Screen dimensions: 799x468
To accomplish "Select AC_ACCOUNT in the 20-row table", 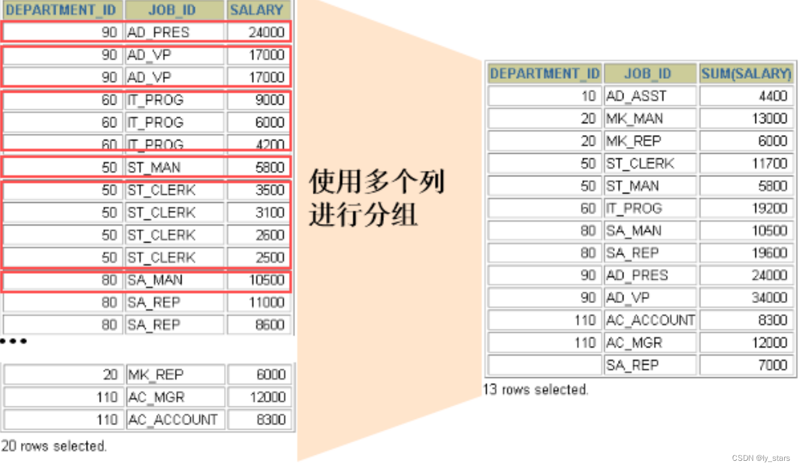I will [175, 420].
